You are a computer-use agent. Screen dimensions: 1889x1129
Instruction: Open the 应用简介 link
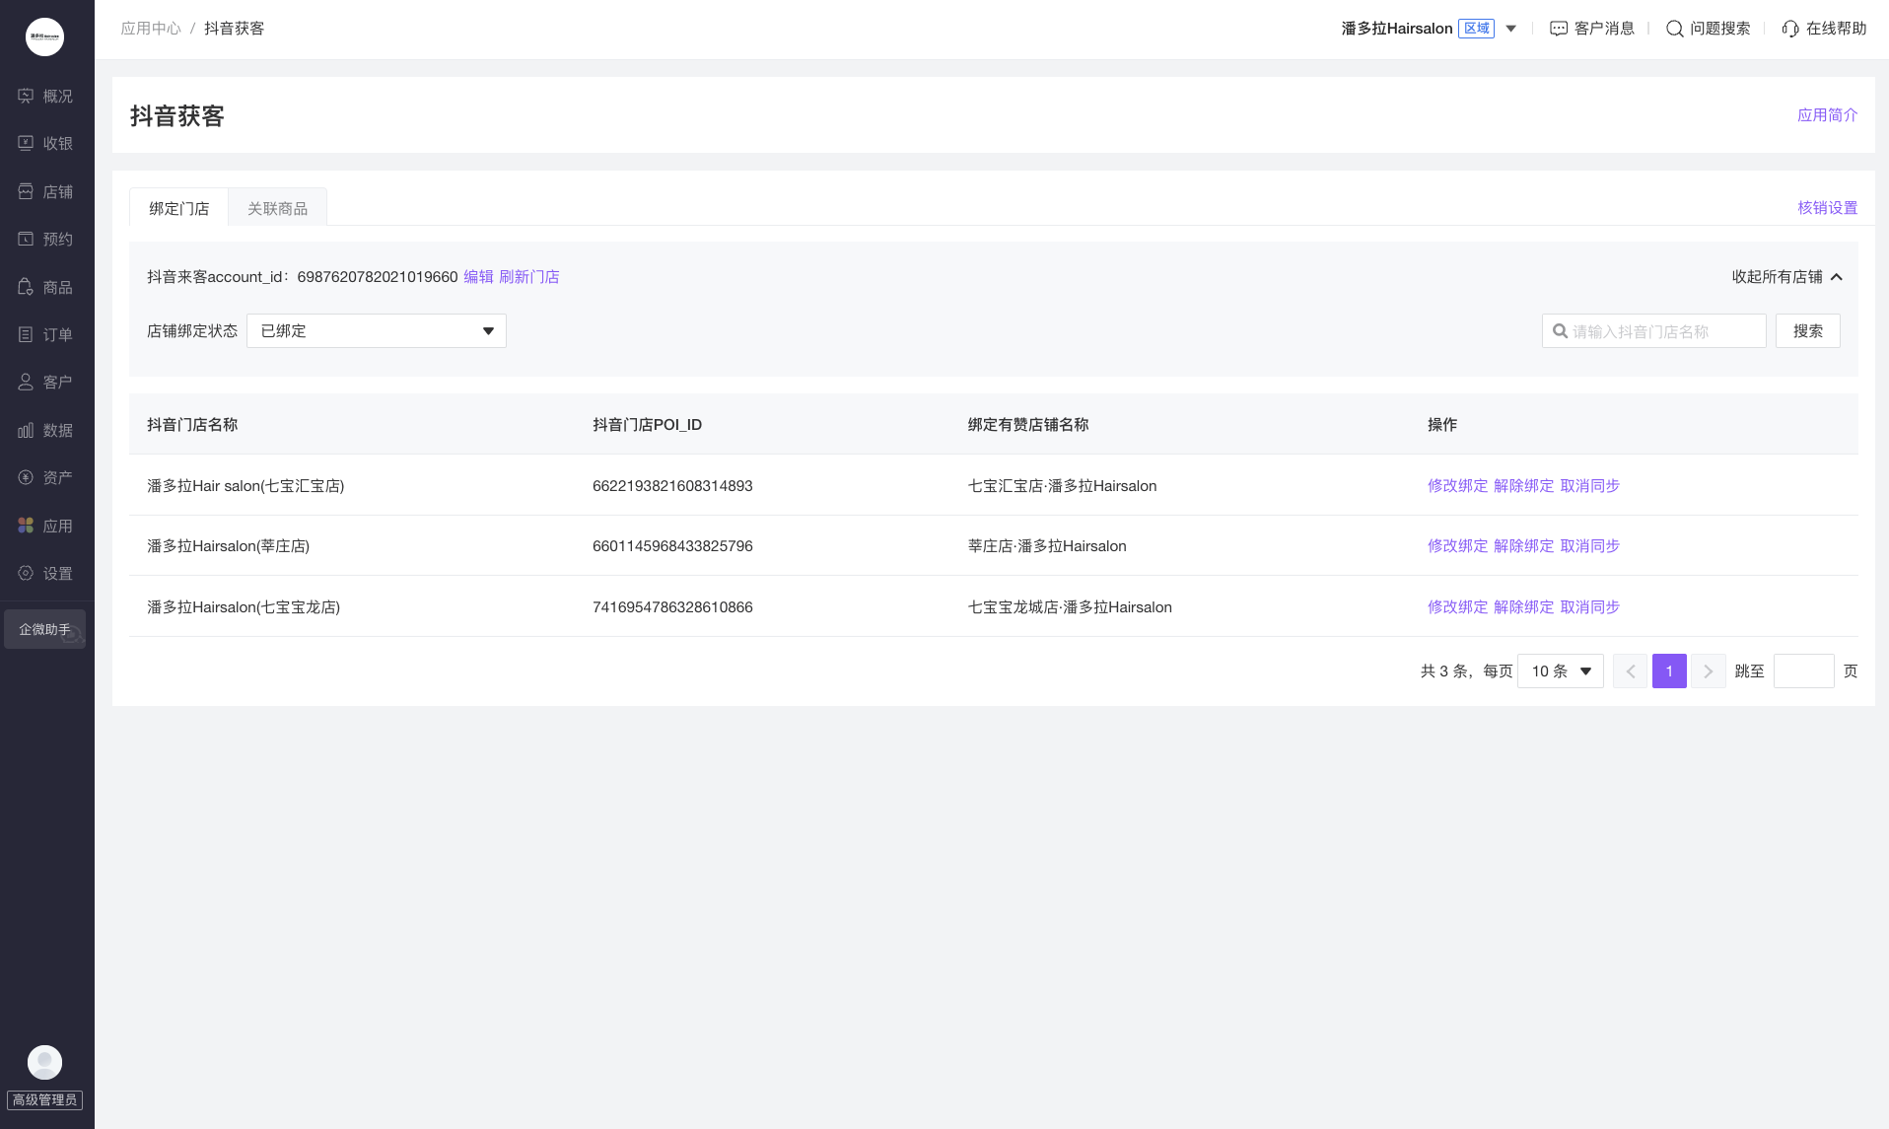[1827, 115]
